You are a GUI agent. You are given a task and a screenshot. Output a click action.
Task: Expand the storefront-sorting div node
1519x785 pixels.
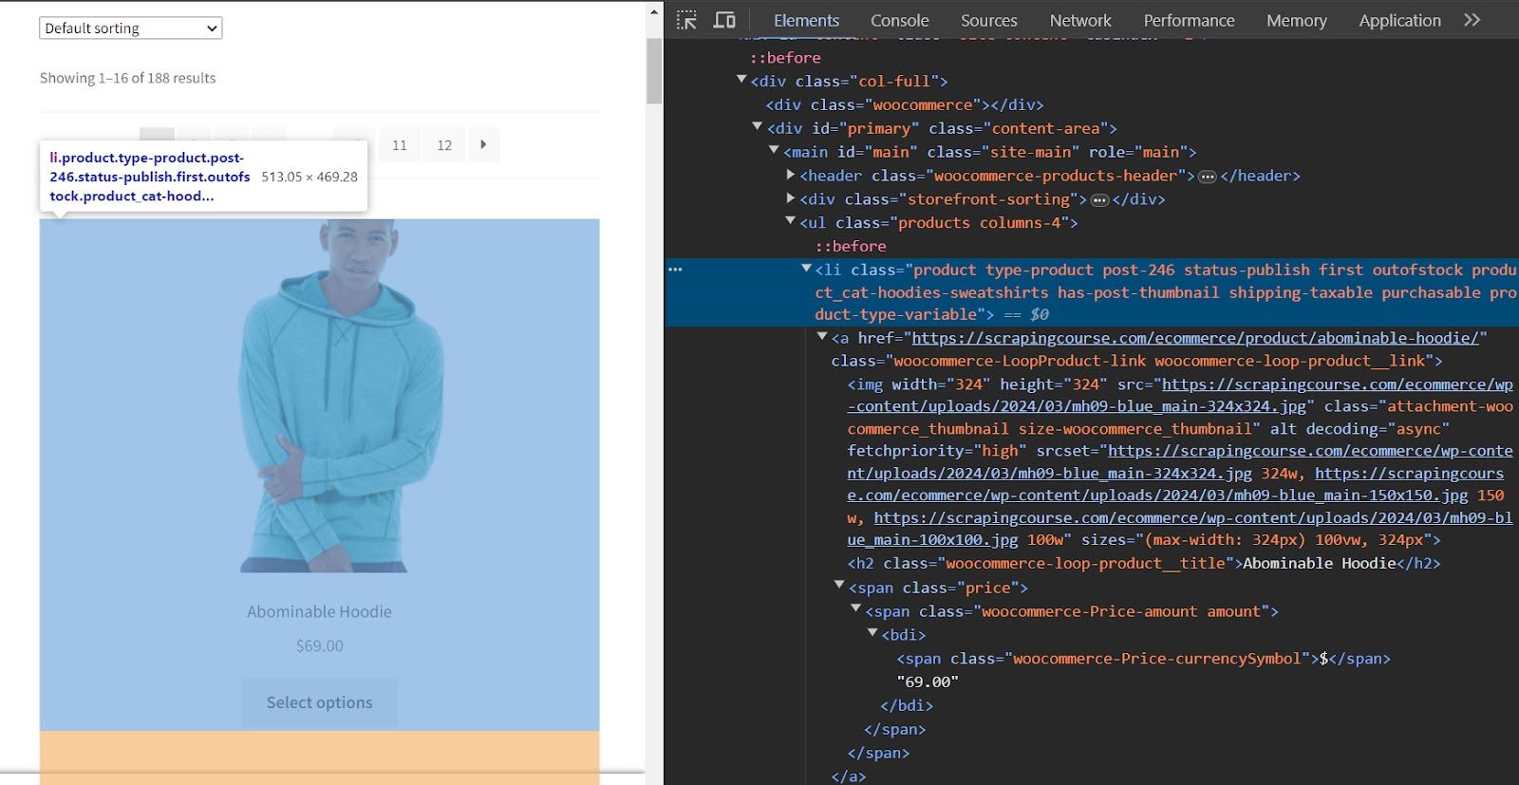(x=791, y=198)
